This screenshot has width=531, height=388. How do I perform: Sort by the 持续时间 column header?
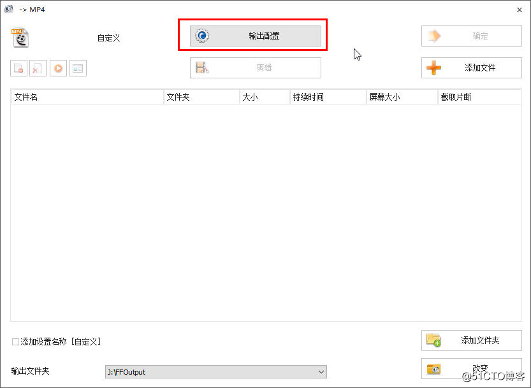click(328, 97)
